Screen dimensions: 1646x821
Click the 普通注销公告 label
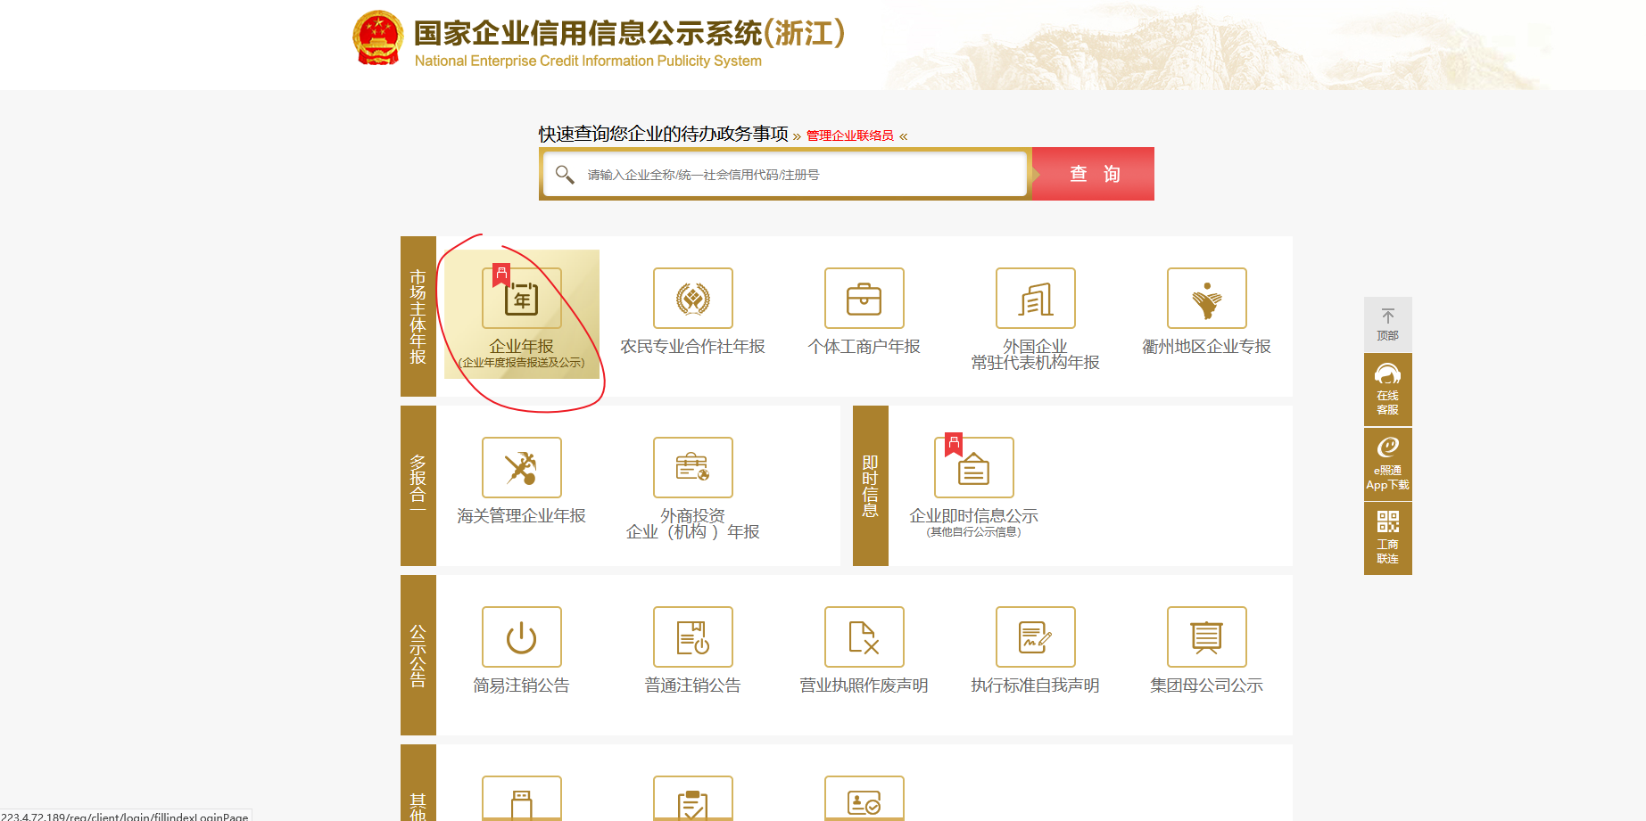pyautogui.click(x=693, y=685)
